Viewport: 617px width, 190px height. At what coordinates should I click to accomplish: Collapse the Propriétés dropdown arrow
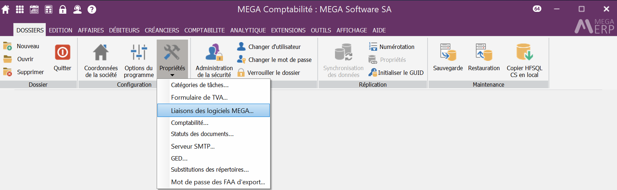point(172,75)
